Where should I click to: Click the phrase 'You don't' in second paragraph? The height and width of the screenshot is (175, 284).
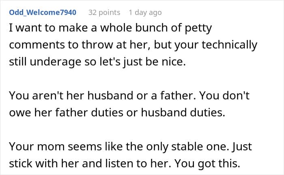click(x=225, y=95)
